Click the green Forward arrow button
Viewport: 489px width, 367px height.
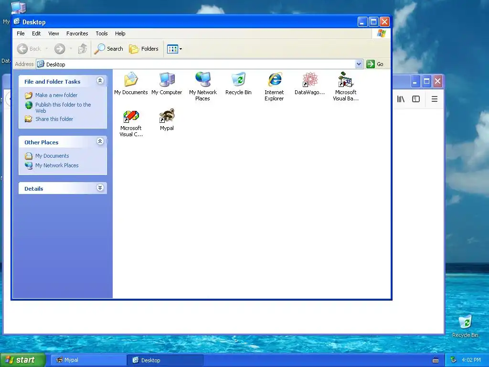pyautogui.click(x=60, y=49)
